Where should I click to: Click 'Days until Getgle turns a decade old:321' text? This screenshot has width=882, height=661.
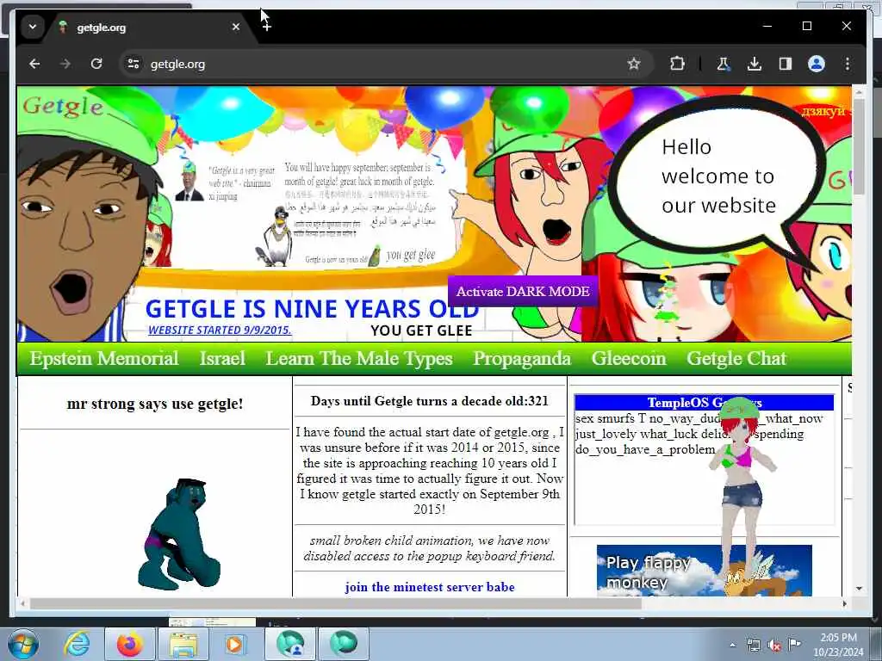point(429,401)
